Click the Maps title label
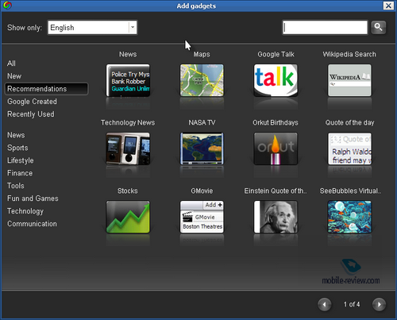The image size is (397, 320). [202, 54]
